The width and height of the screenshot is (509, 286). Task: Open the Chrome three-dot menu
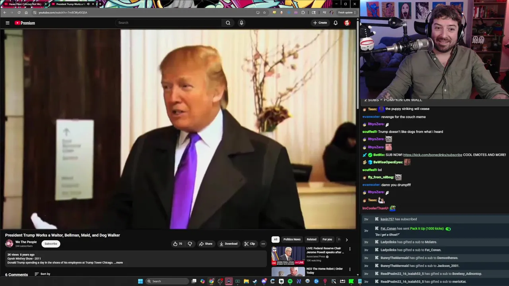pos(355,12)
